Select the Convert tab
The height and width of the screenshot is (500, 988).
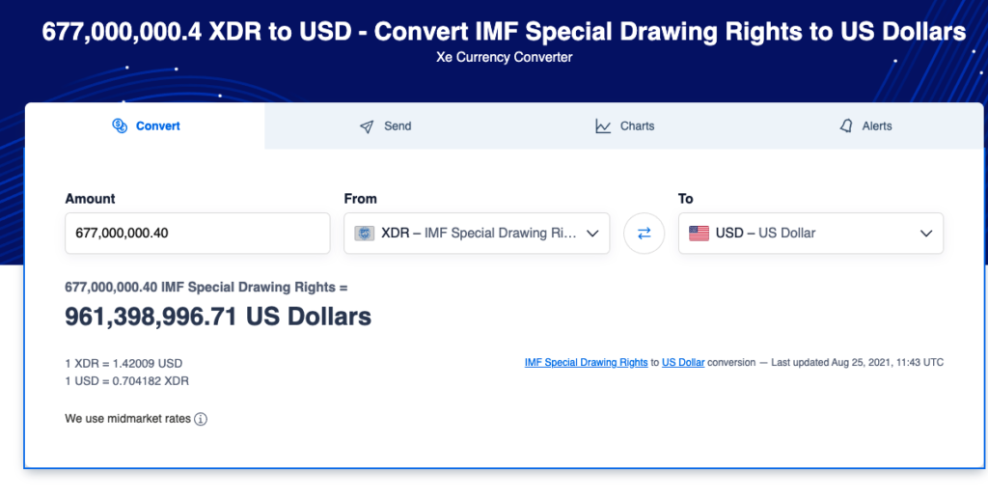coord(145,126)
